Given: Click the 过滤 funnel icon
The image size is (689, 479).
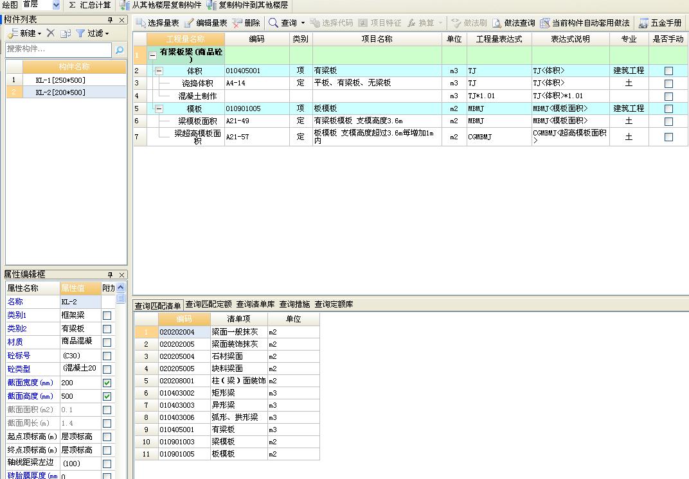Looking at the screenshot, I should [80, 33].
